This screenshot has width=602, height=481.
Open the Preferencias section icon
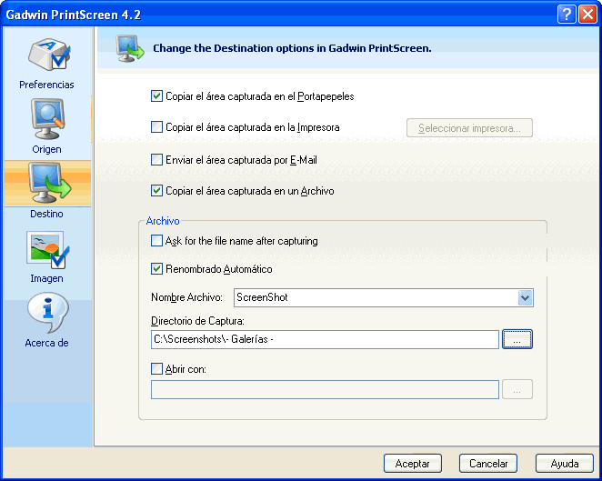[x=46, y=55]
